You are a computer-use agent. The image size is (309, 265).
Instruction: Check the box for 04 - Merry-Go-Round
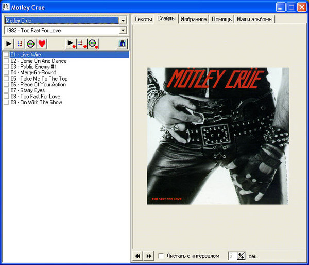[6, 72]
